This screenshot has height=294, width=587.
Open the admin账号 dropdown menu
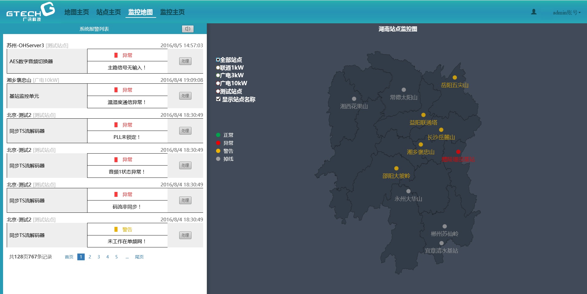pyautogui.click(x=566, y=13)
